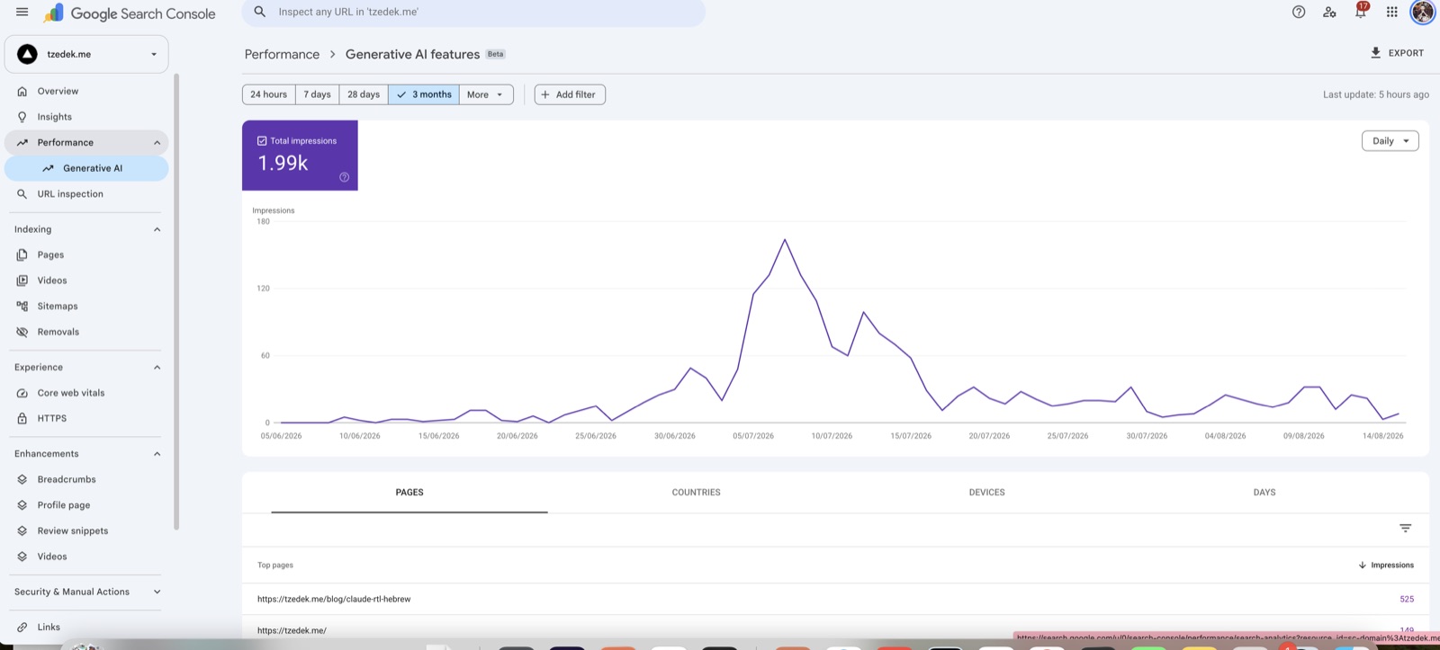Click the Overview home icon
1440x650 pixels.
22,91
